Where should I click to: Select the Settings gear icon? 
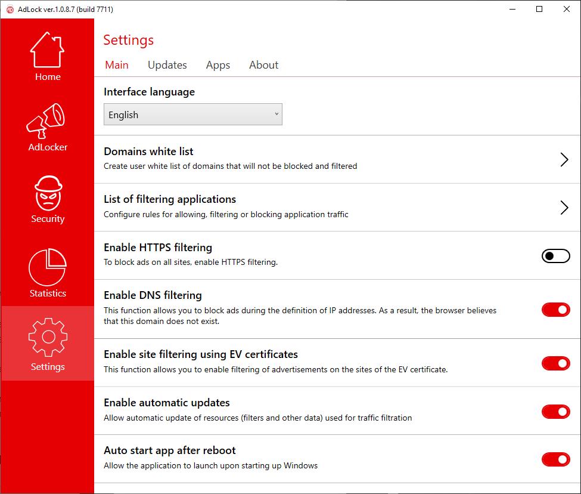pyautogui.click(x=48, y=338)
